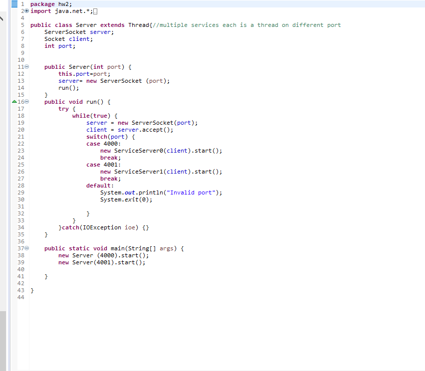
Task: Collapse the Server constructor at line 11
Action: point(26,66)
